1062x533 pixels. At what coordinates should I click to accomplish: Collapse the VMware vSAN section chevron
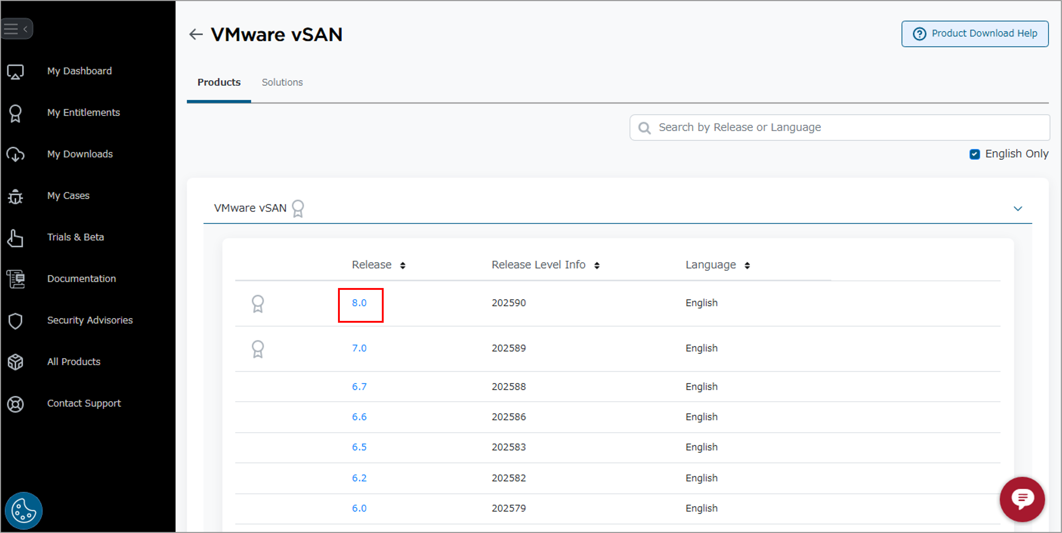coord(1017,209)
